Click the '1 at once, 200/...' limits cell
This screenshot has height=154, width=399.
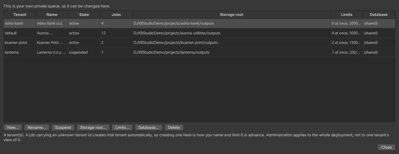[347, 52]
